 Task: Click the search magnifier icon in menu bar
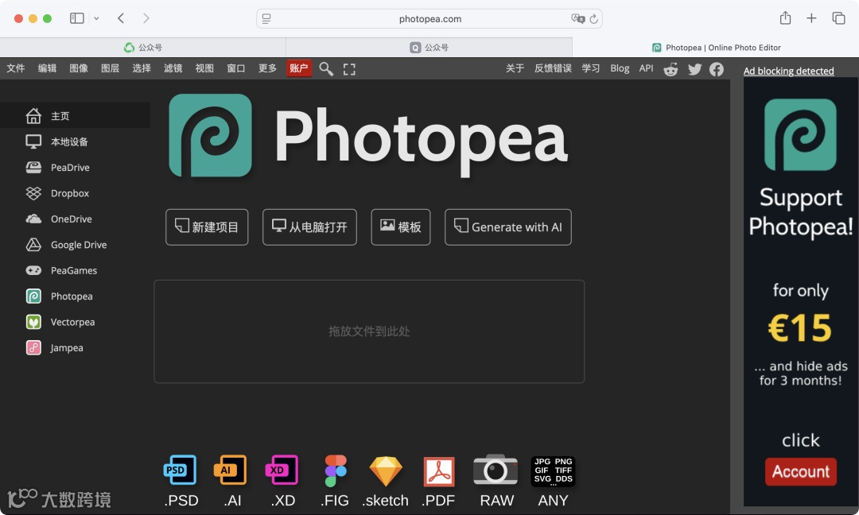[326, 69]
